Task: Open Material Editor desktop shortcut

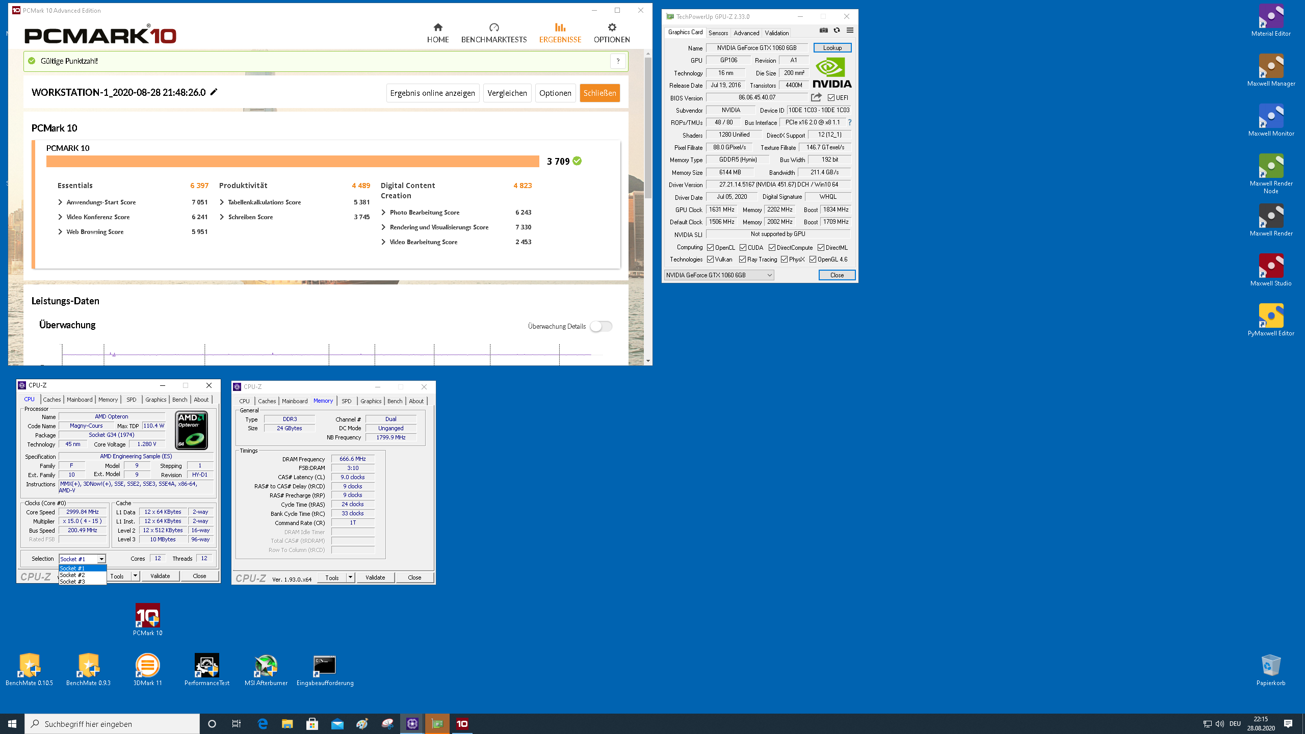Action: (1271, 20)
